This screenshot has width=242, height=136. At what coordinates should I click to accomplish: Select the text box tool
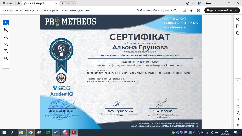(6, 51)
